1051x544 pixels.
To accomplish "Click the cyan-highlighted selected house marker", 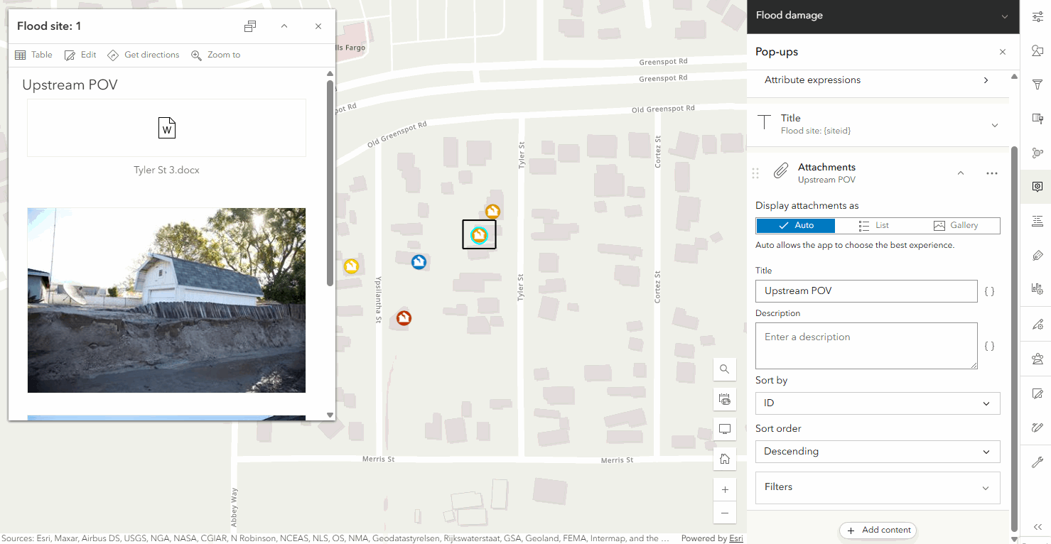I will point(480,235).
